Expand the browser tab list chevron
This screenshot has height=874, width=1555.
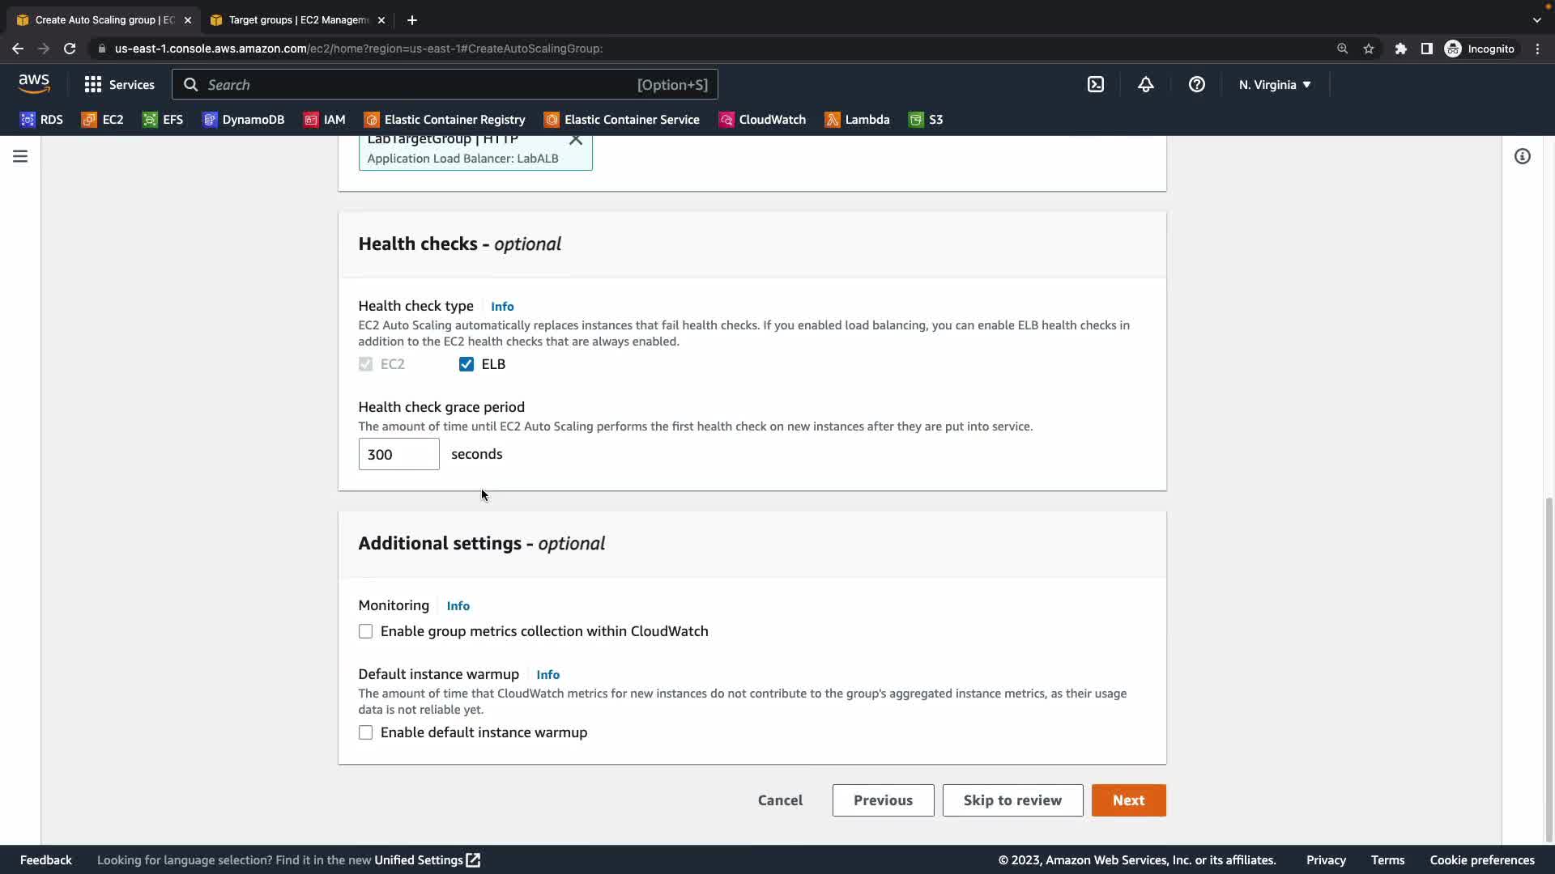[1536, 19]
